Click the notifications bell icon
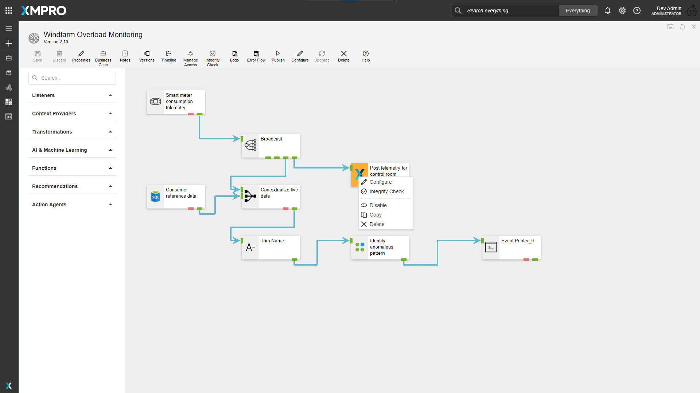 [607, 11]
